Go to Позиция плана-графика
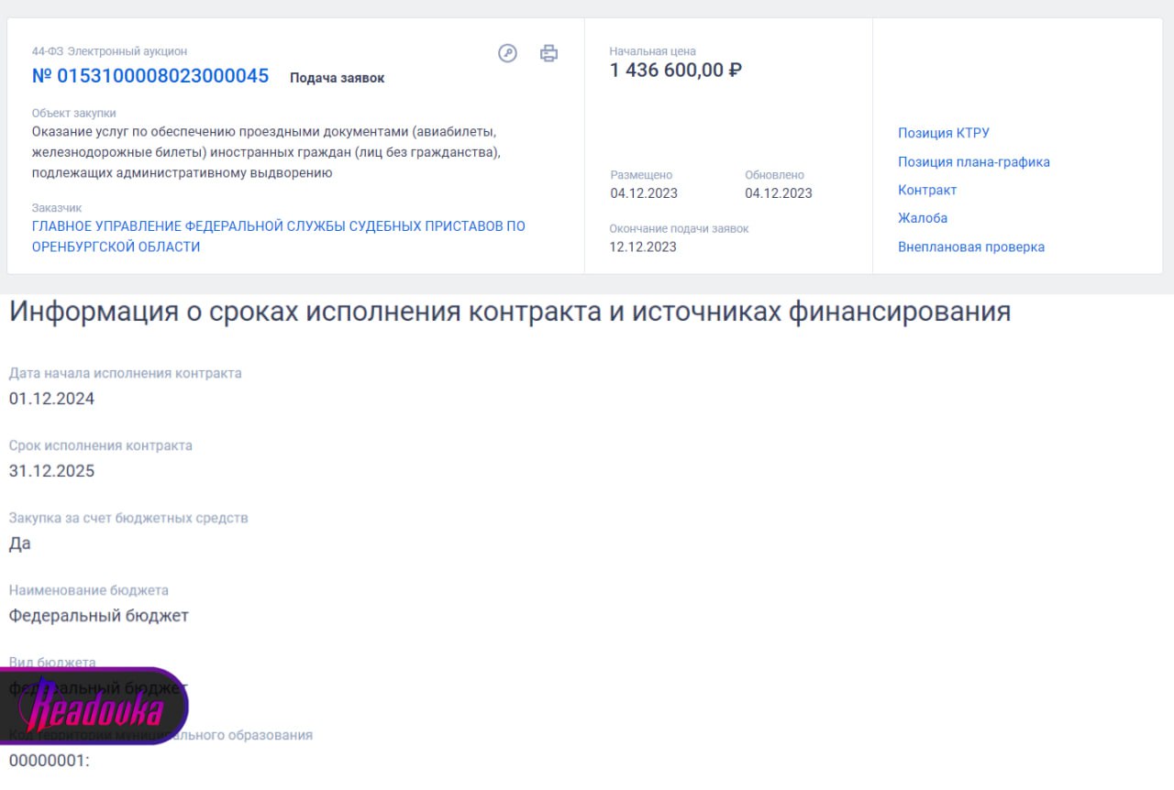 click(x=973, y=162)
